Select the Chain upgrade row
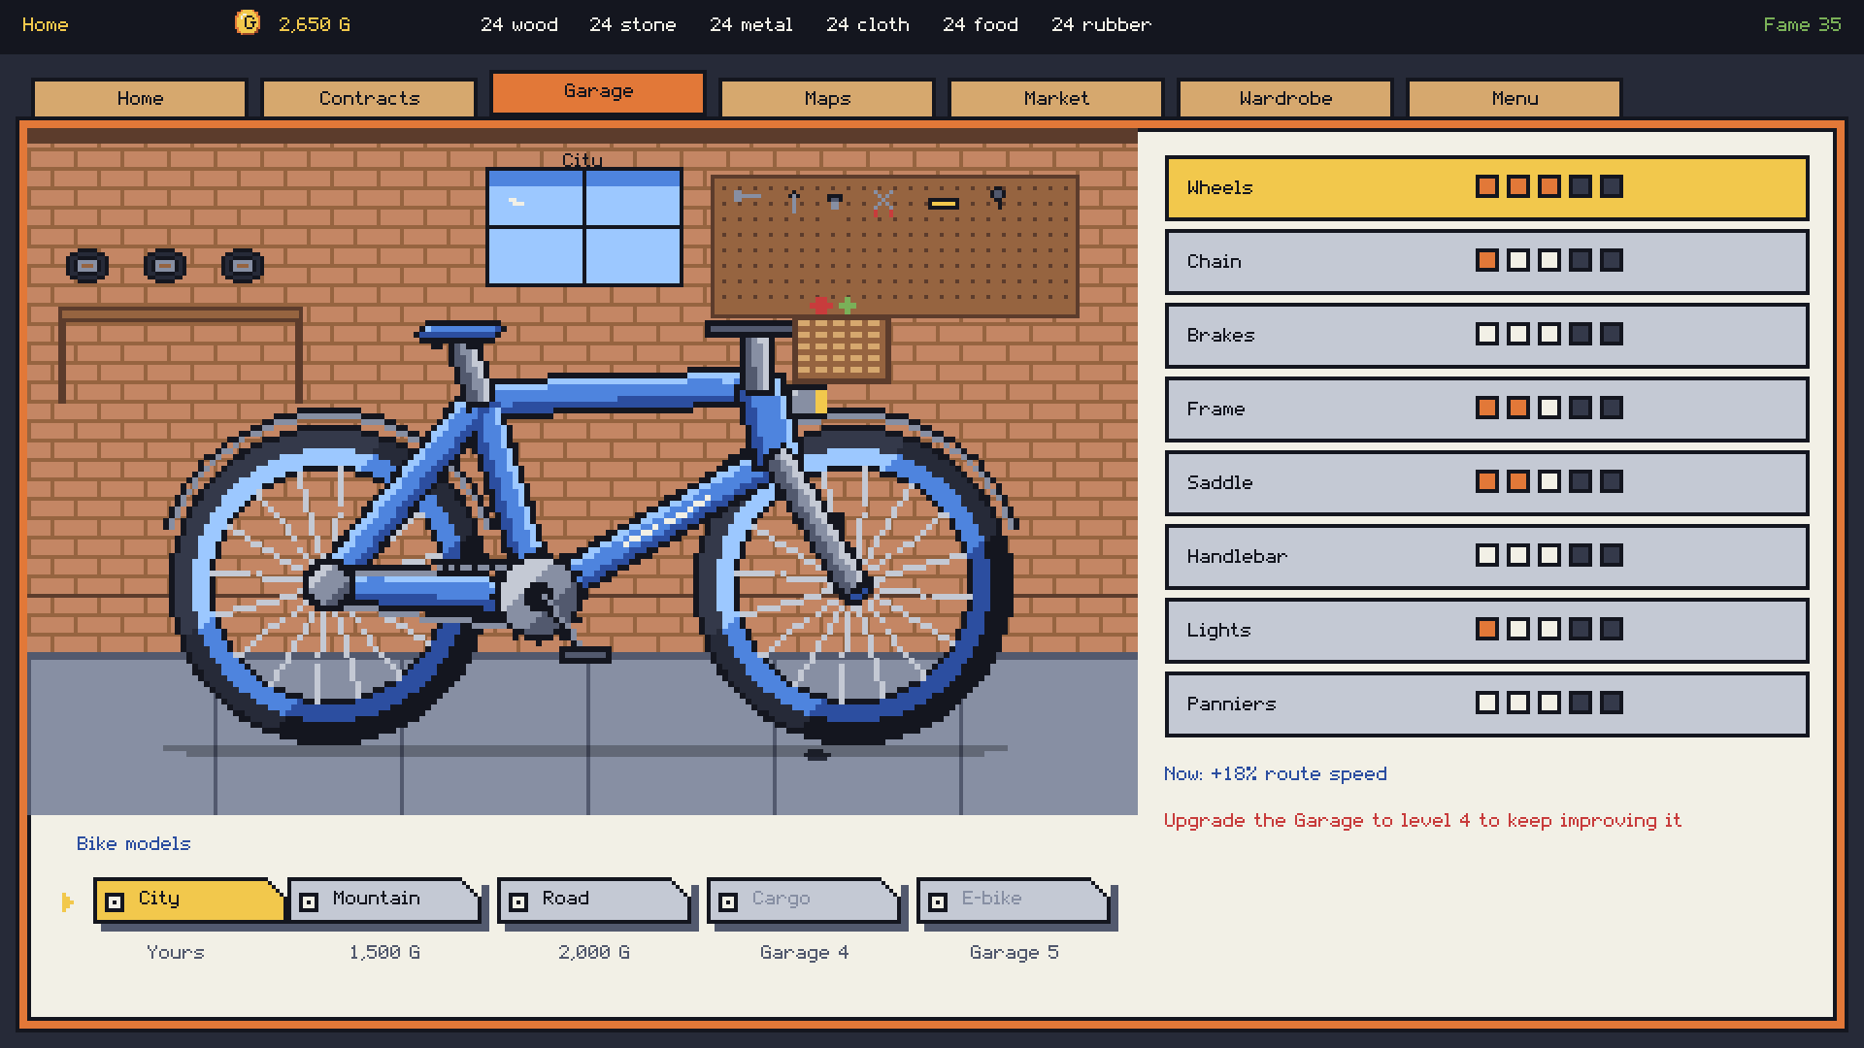 pos(1486,261)
